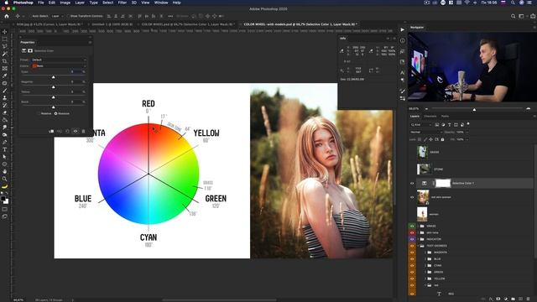Select the Eyedropper tool
Image resolution: width=537 pixels, height=302 pixels.
click(5, 75)
